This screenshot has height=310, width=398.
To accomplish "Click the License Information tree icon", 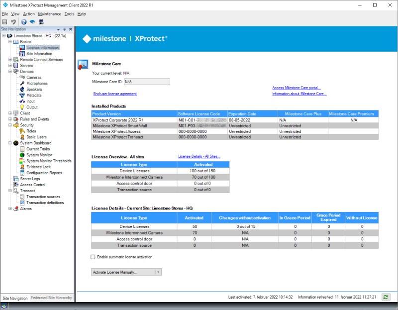I will (22, 48).
